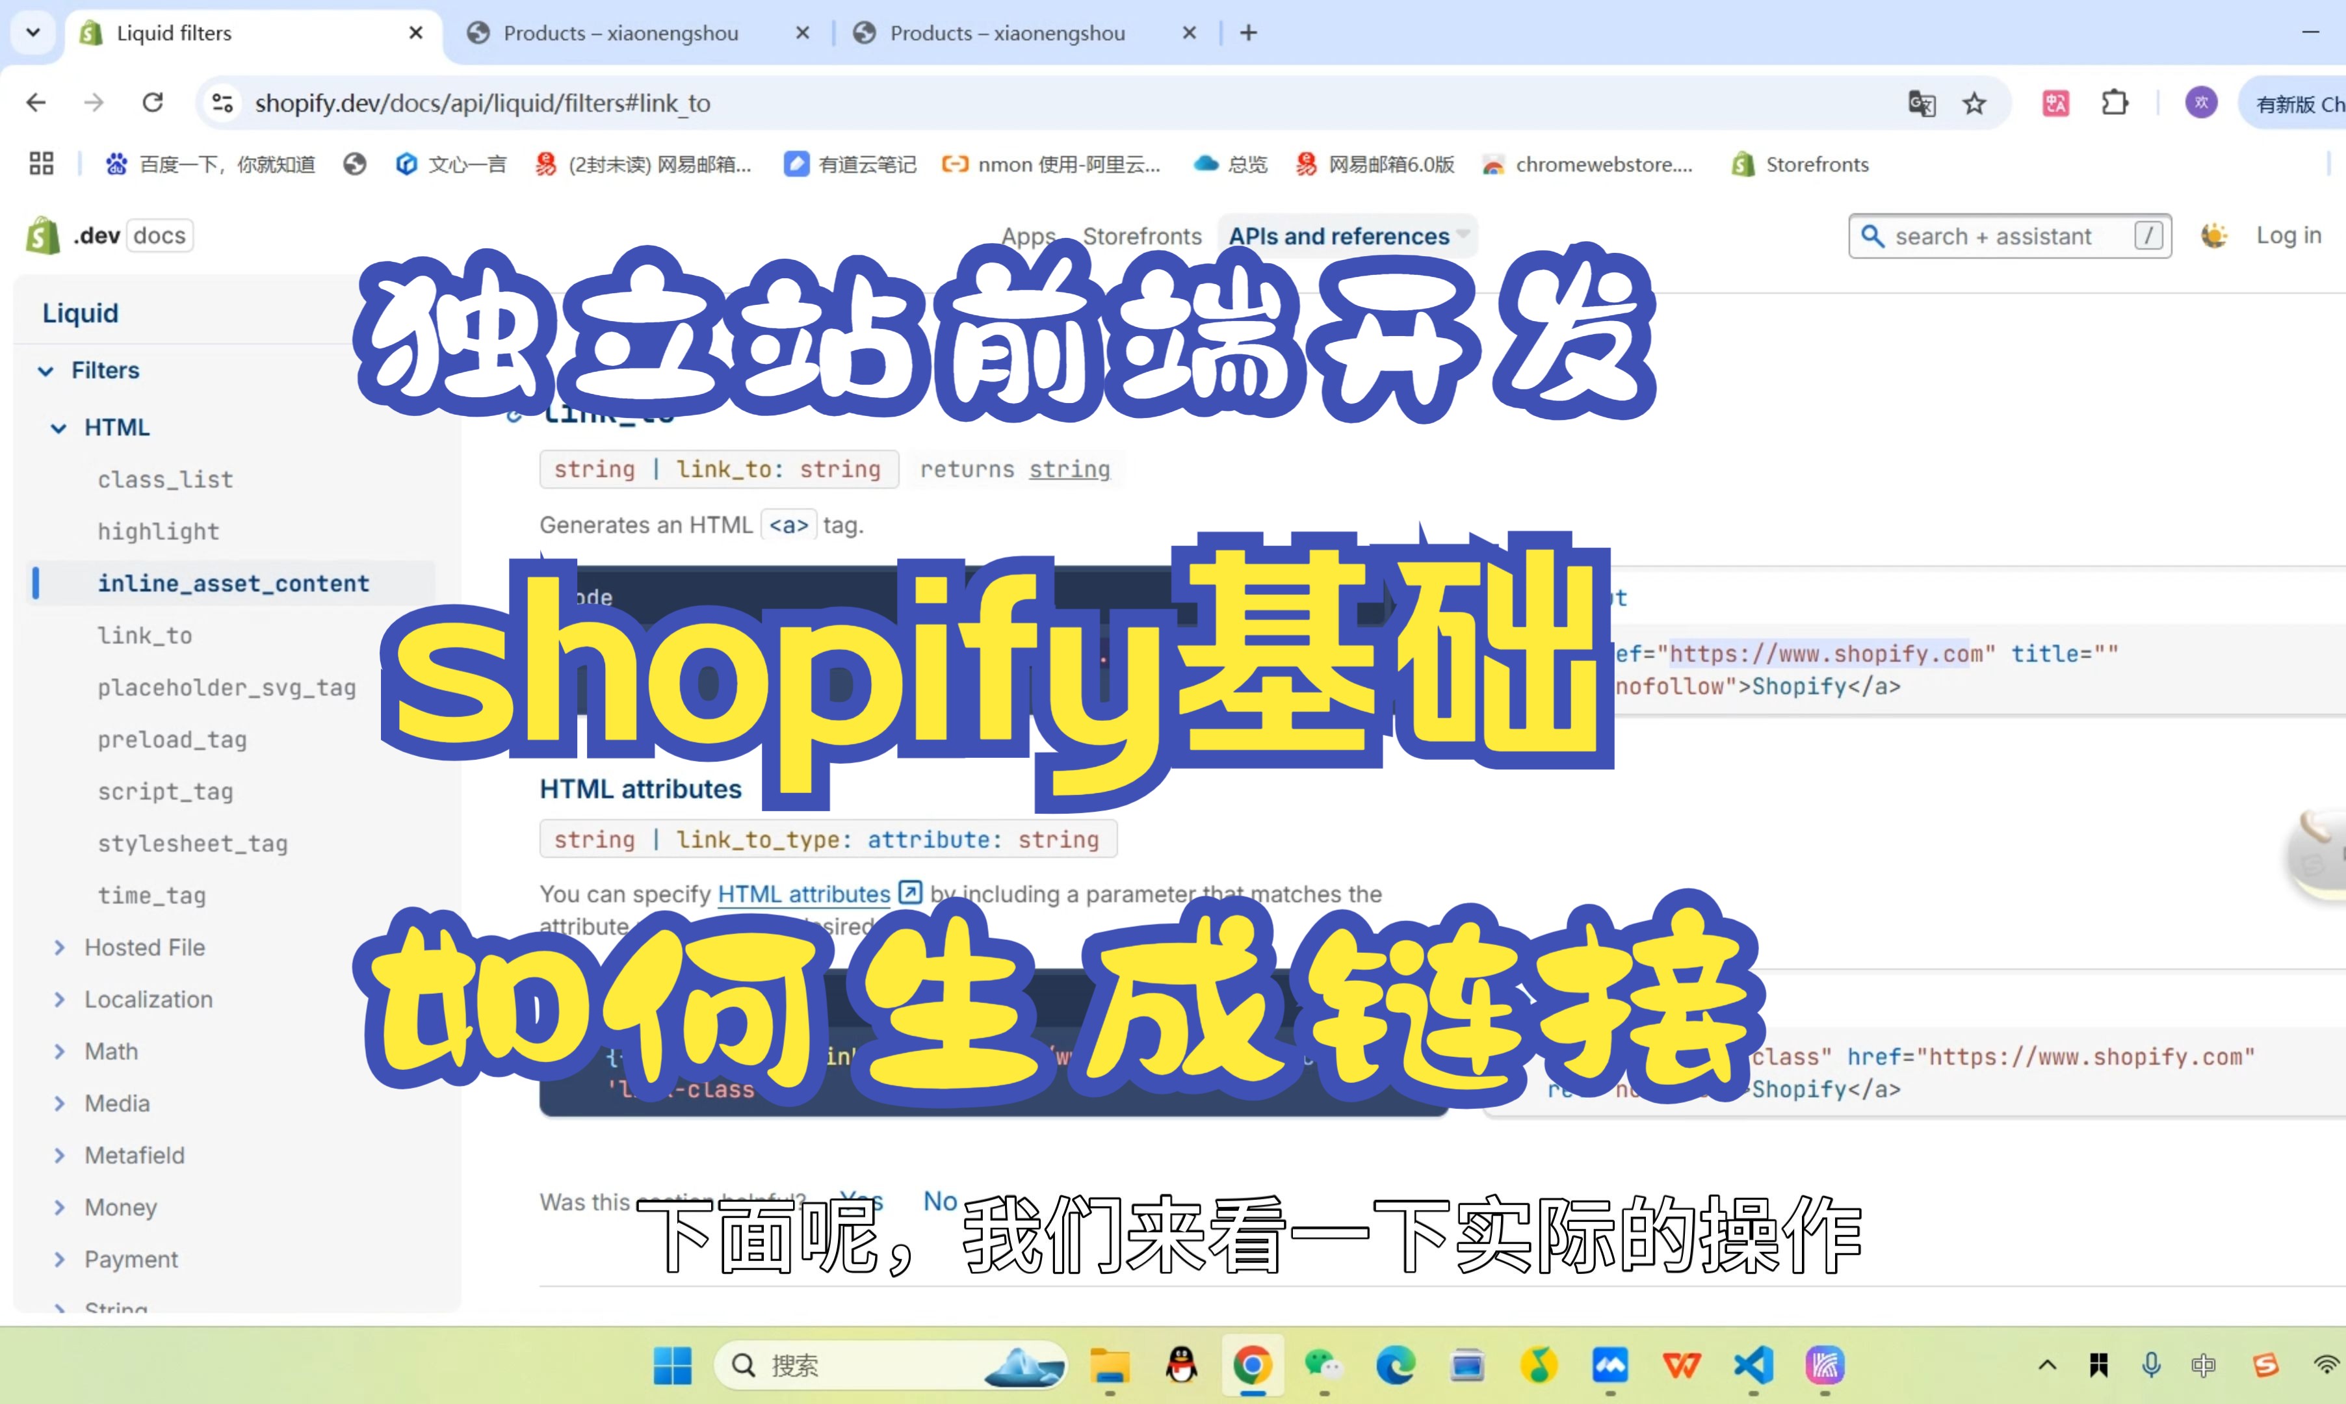Open the HTML attributes external link
The image size is (2346, 1404).
(819, 893)
